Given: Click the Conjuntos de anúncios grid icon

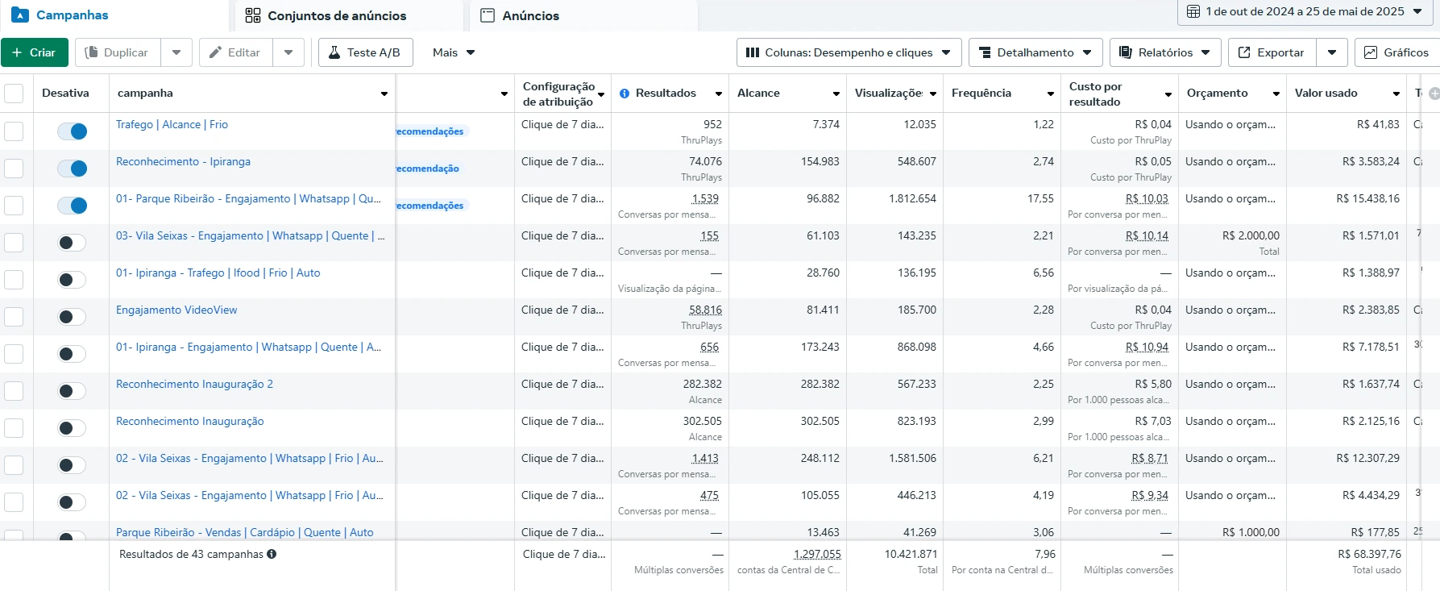Looking at the screenshot, I should coord(253,15).
